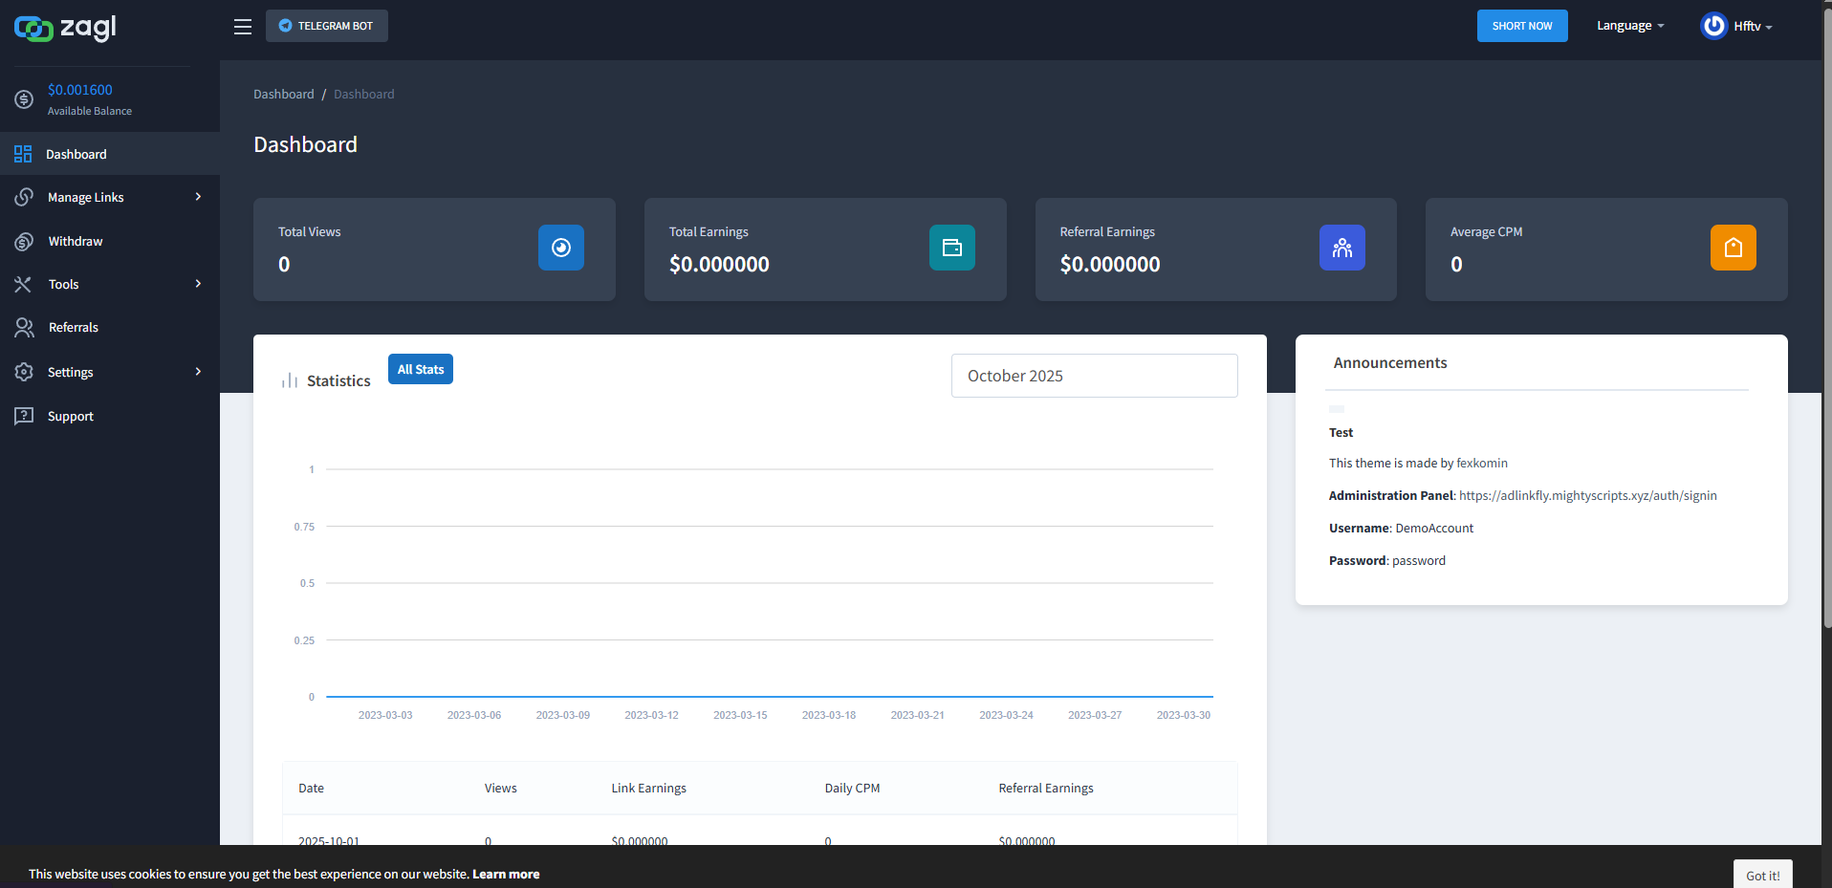This screenshot has width=1832, height=888.
Task: Expand the Settings submenu
Action: click(110, 372)
